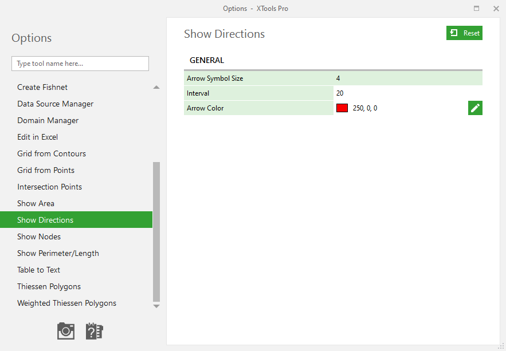Reset Show Directions settings
The image size is (506, 351).
(x=464, y=33)
